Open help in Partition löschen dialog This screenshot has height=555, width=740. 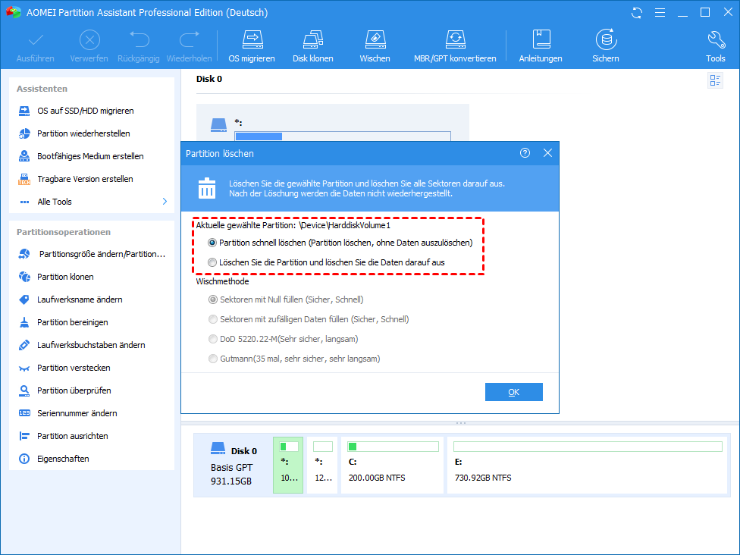[525, 153]
